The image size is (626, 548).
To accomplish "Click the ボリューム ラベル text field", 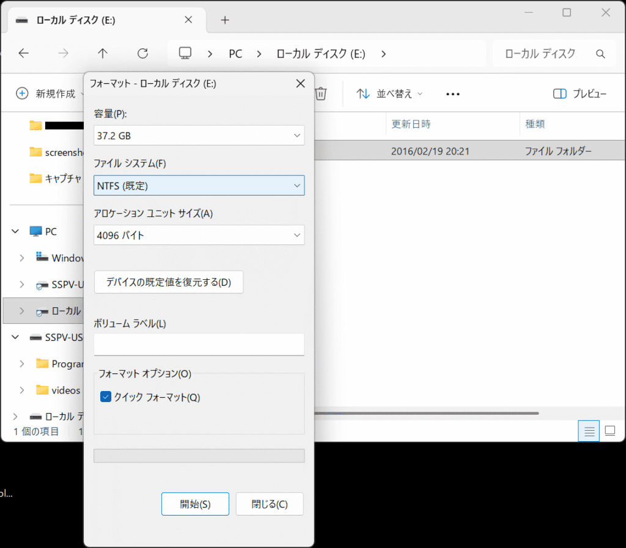I will coord(199,344).
